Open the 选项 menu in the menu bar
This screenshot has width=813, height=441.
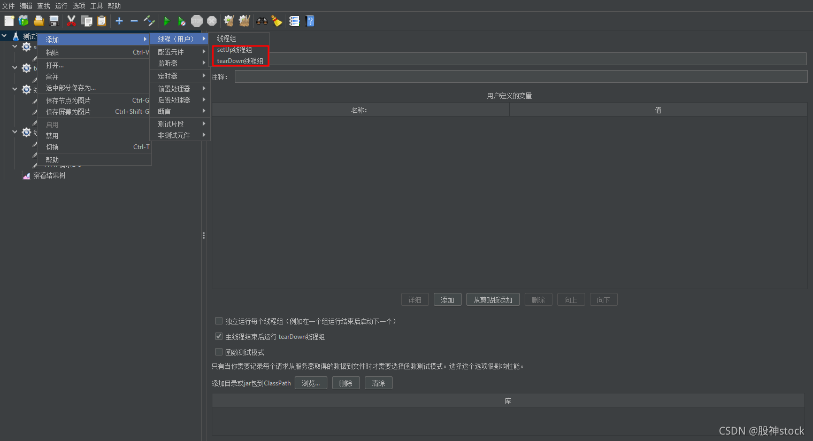tap(79, 6)
